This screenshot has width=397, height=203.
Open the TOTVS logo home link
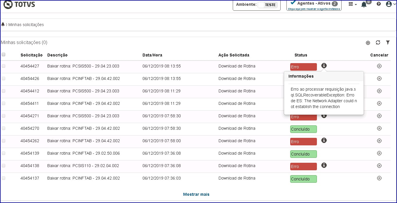point(19,4)
